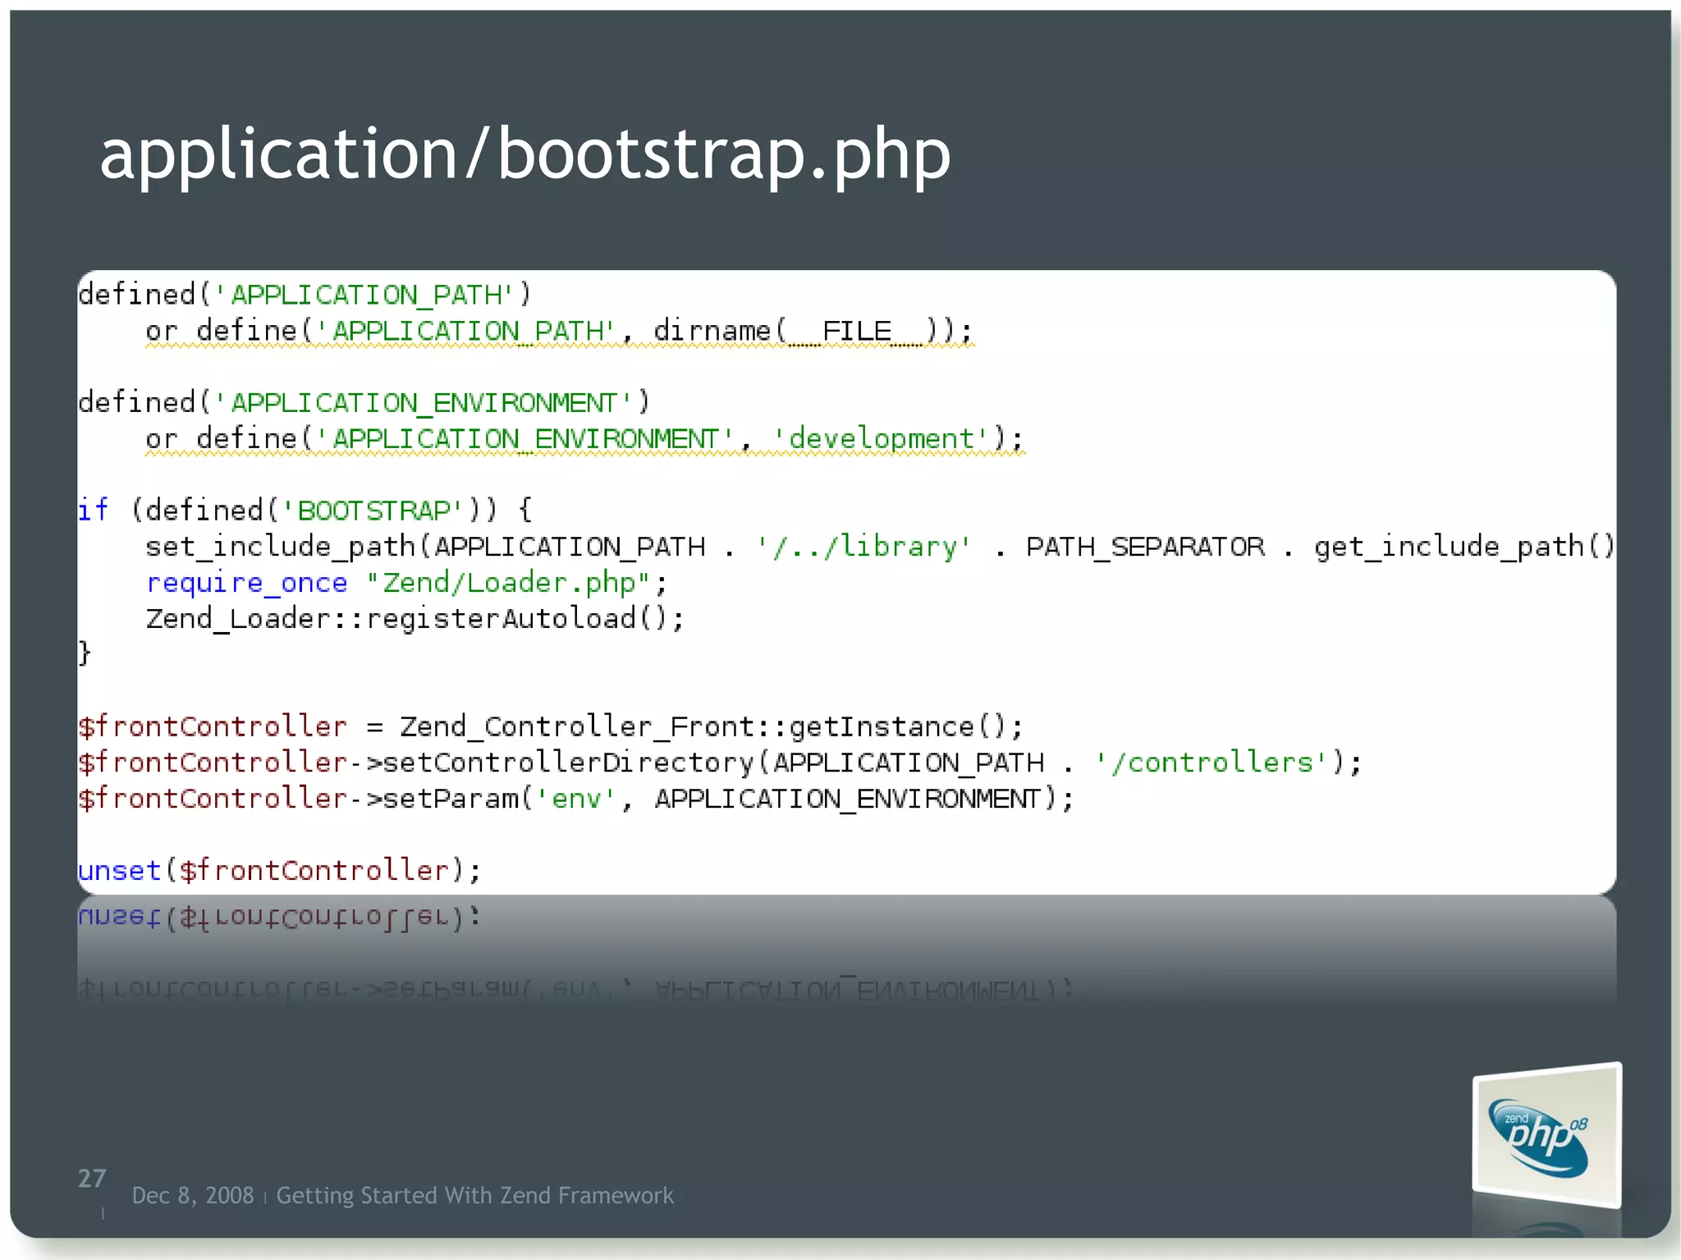The image size is (1681, 1260).
Task: Click the if (defined('BOOTSTRAP')) line
Action: (x=305, y=510)
